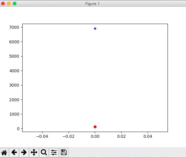The image size is (186, 158).
Task: Click the 5000 y-axis tick label
Action: 14,56
